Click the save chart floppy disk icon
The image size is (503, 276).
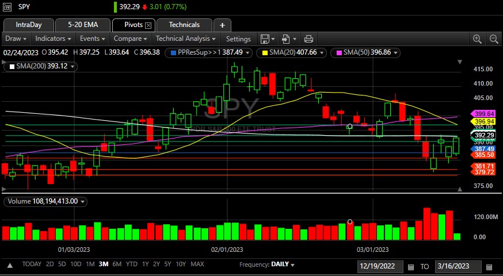point(265,39)
